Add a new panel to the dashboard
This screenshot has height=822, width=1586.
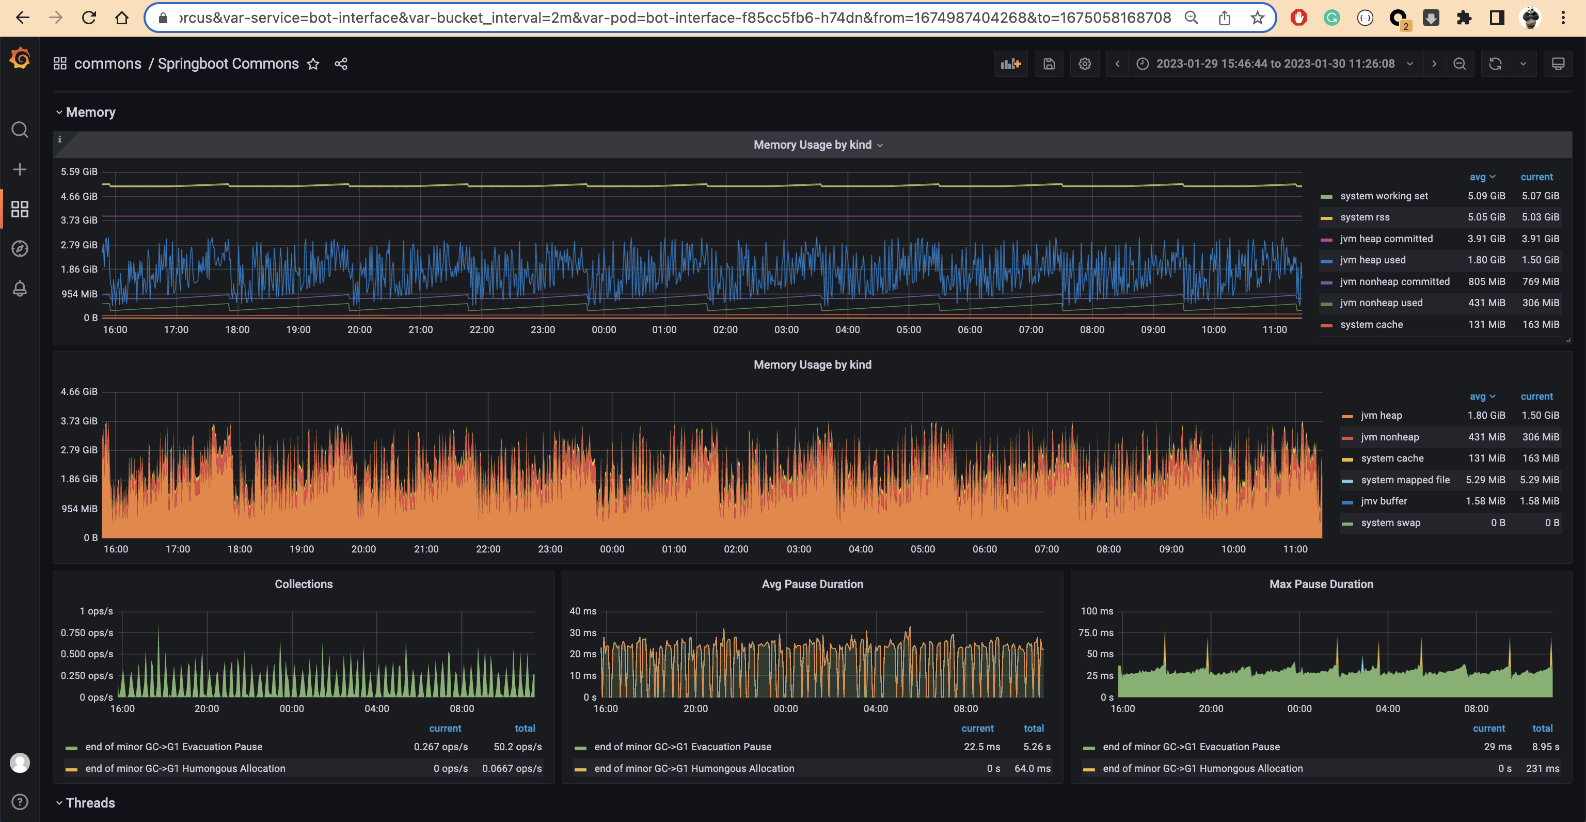(x=1011, y=64)
